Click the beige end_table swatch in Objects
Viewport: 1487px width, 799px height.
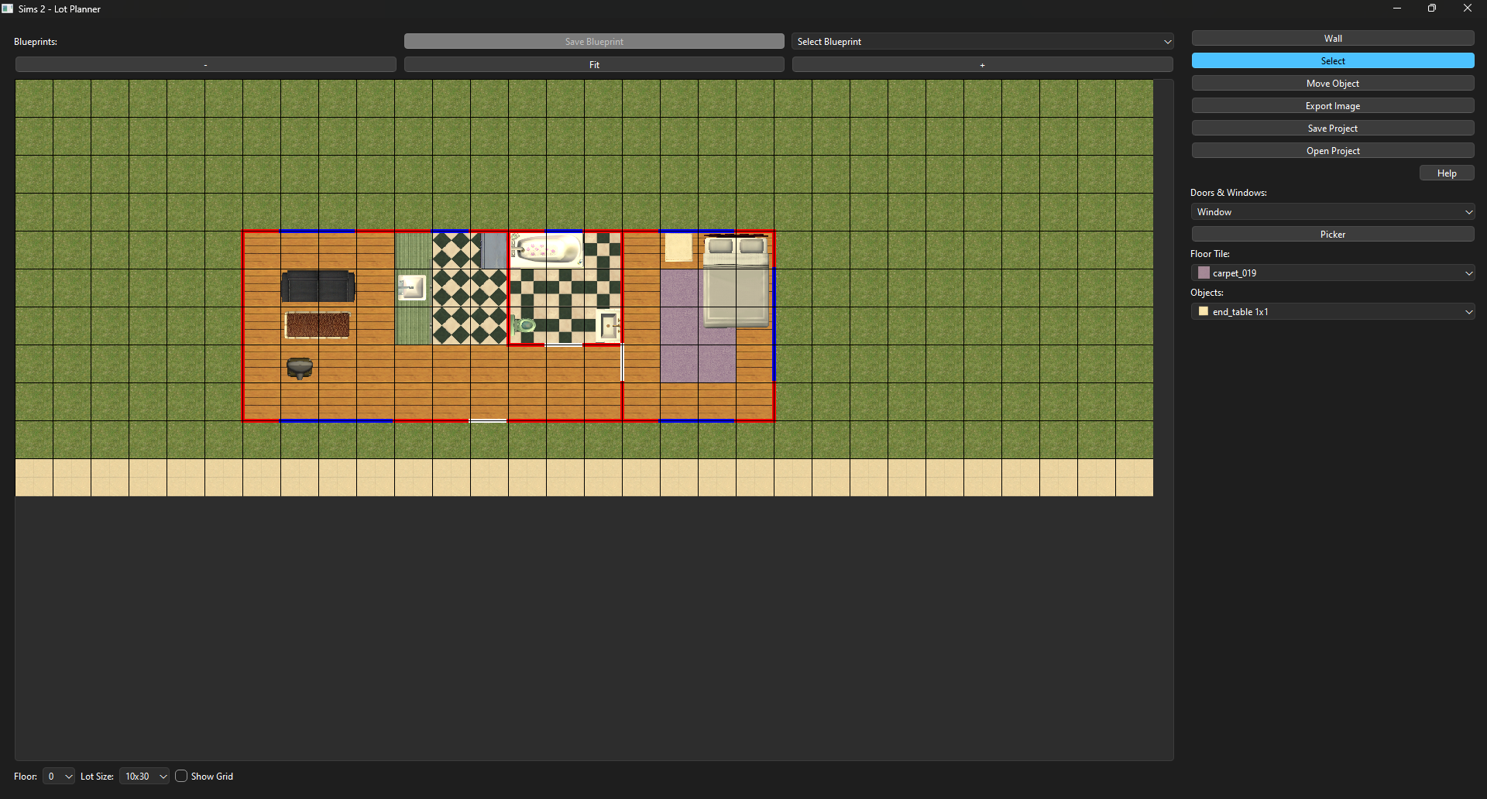[x=1204, y=311]
